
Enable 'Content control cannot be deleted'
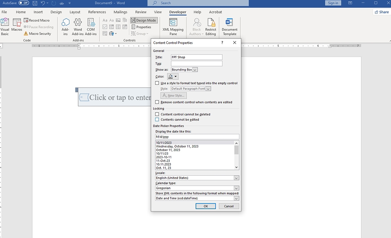[157, 115]
